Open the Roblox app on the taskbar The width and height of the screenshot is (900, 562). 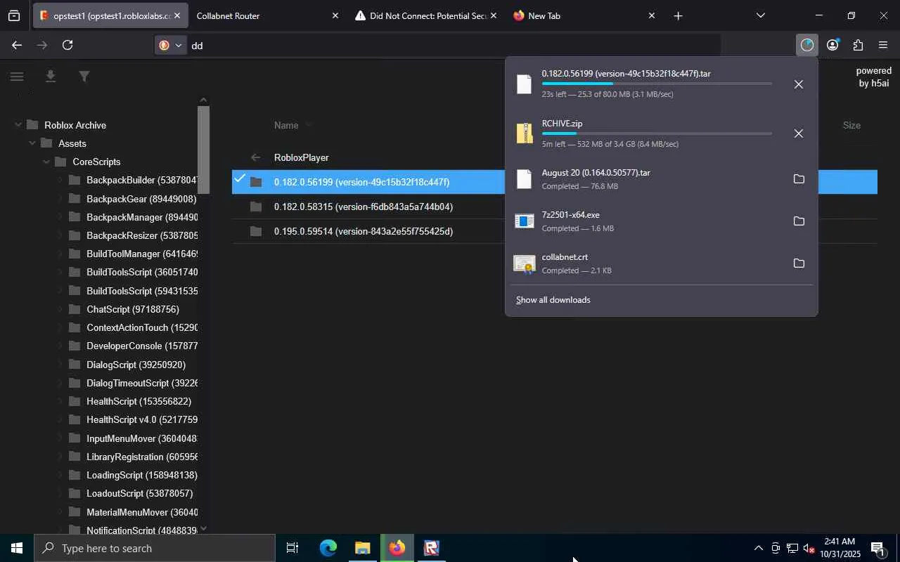432,548
